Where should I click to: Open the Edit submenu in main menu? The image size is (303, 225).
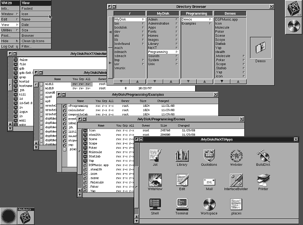pyautogui.click(x=9, y=19)
